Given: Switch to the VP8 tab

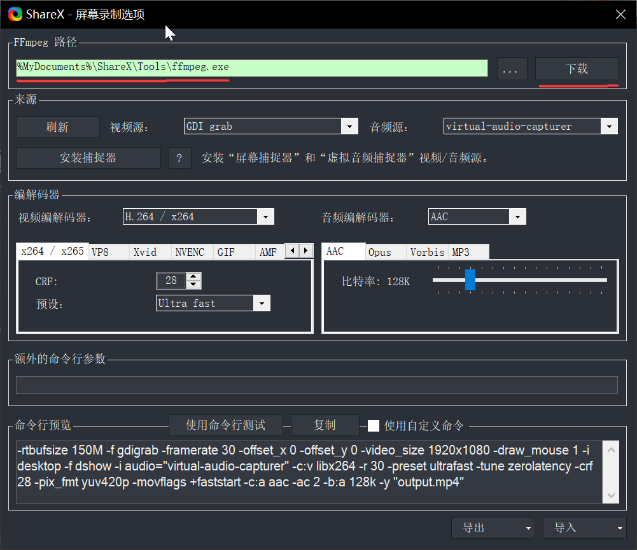Looking at the screenshot, I should pos(109,253).
